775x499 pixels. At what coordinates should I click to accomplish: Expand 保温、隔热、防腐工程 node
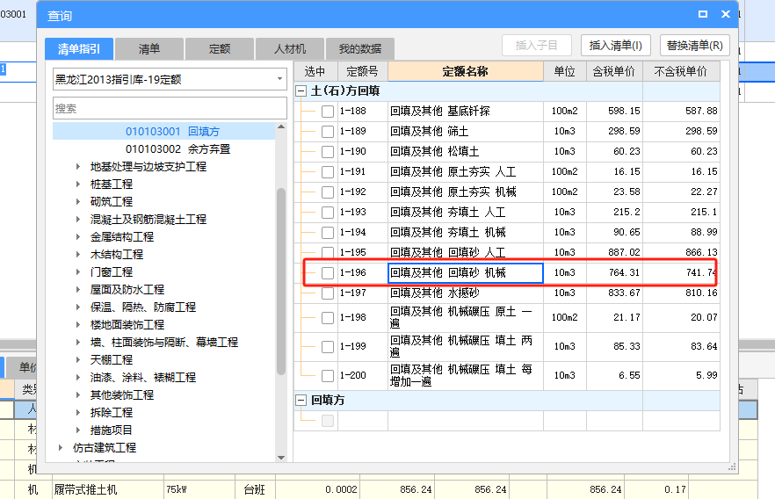pos(77,307)
